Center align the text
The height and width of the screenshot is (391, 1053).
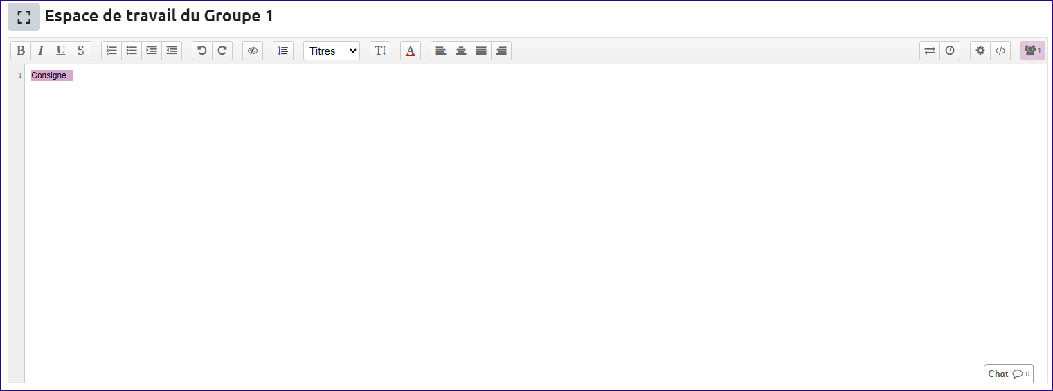(461, 51)
